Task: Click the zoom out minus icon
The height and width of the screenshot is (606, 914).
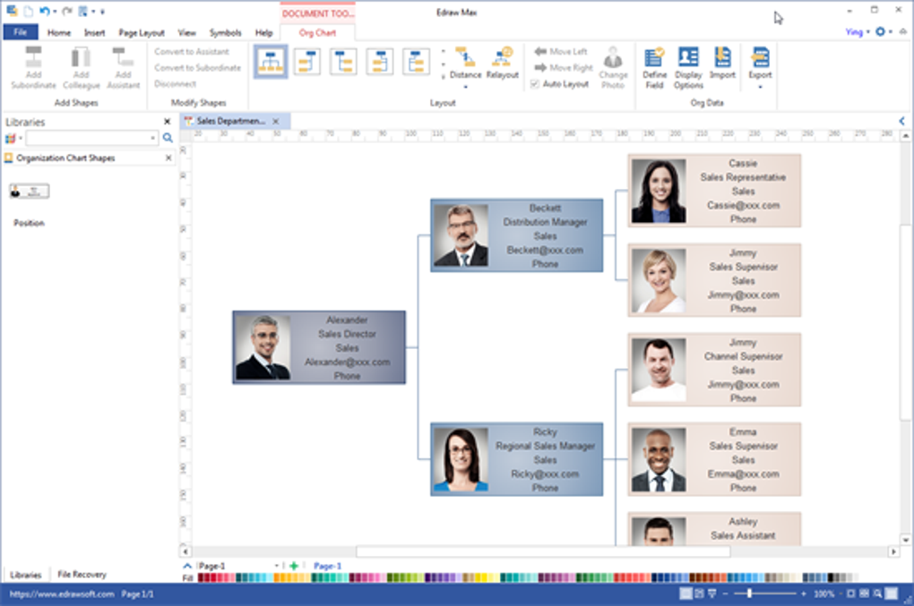Action: (x=725, y=593)
